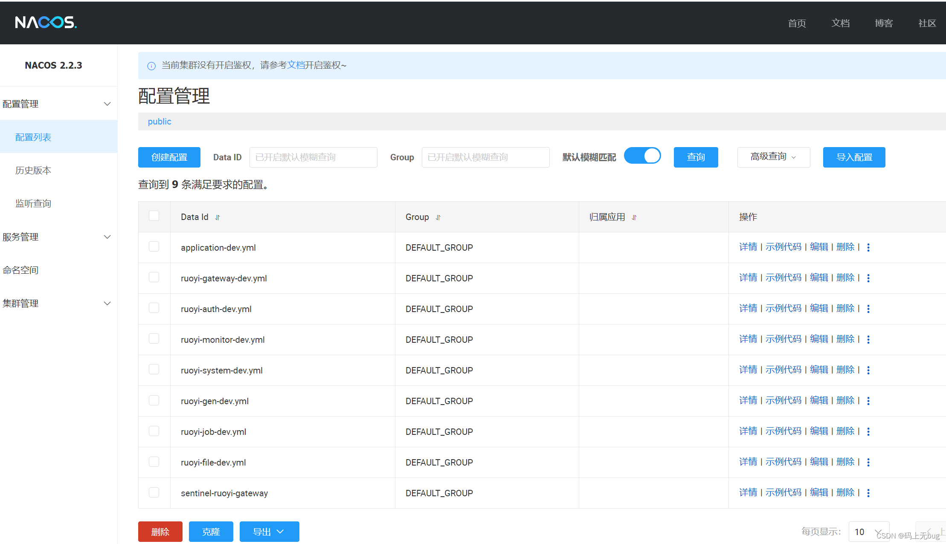Check the ruoyi-job-dev.yml row checkbox
Image resolution: width=946 pixels, height=544 pixels.
click(154, 431)
